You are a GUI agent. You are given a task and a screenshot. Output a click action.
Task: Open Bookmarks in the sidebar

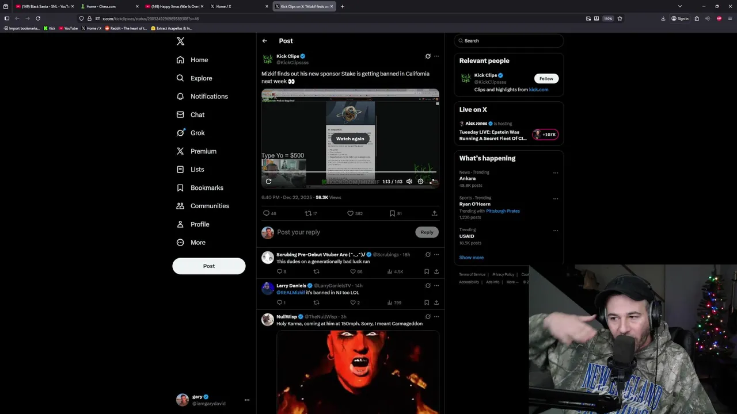point(200,188)
